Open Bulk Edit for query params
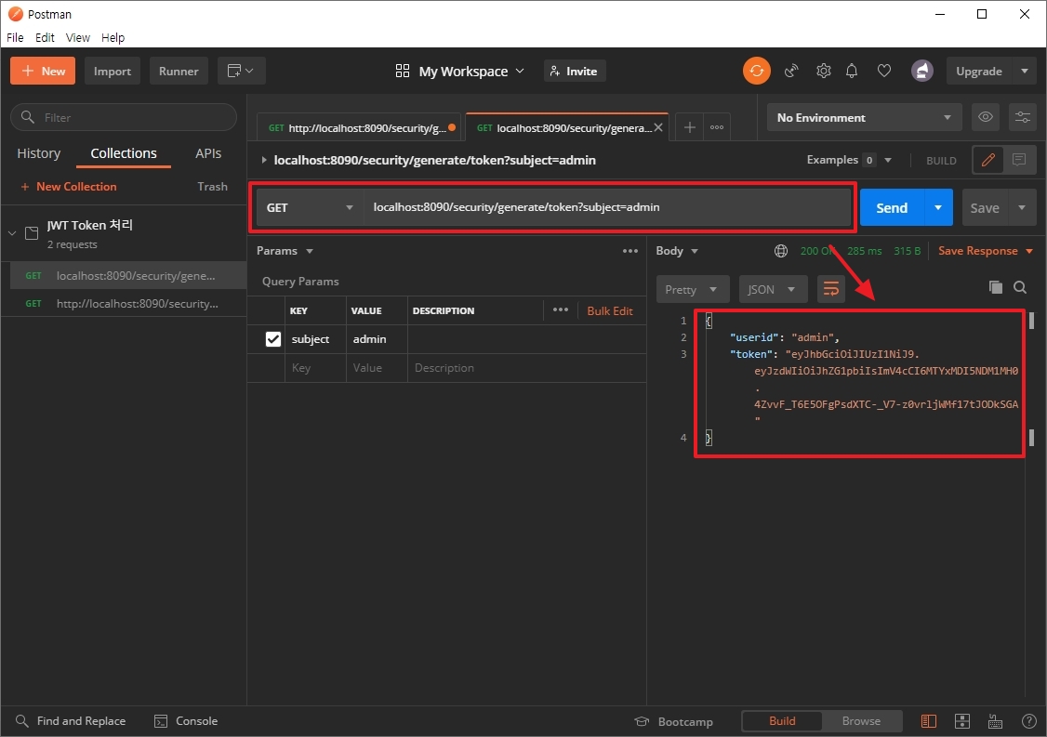 pyautogui.click(x=610, y=310)
